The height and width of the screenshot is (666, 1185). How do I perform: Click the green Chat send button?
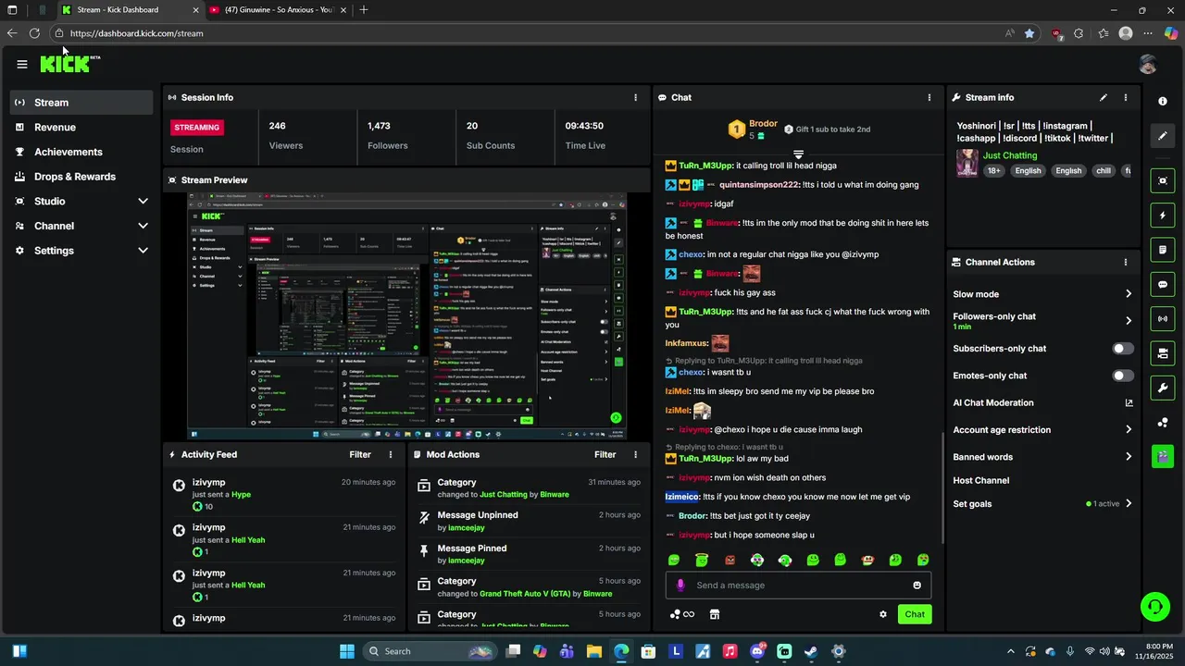pyautogui.click(x=915, y=614)
